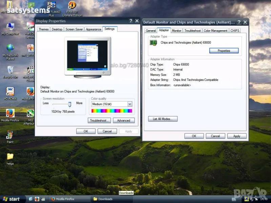Screen dimensions: 271x203
Task: Click the Advanced button in Display Properties
Action: (x=123, y=120)
